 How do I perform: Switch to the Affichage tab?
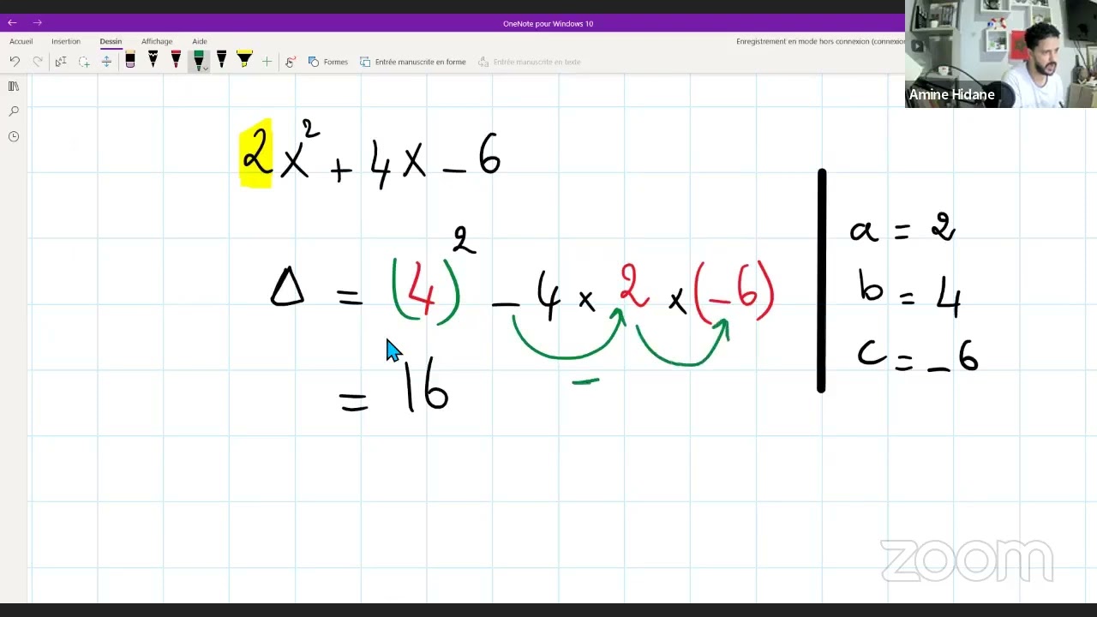pos(157,41)
